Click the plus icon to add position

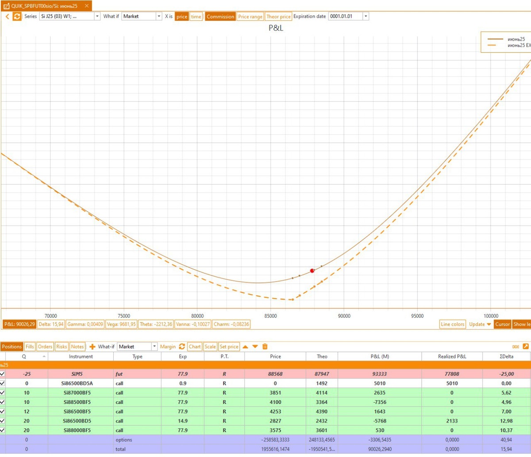pos(92,347)
